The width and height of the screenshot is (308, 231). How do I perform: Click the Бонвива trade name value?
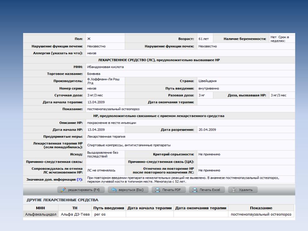[94, 74]
